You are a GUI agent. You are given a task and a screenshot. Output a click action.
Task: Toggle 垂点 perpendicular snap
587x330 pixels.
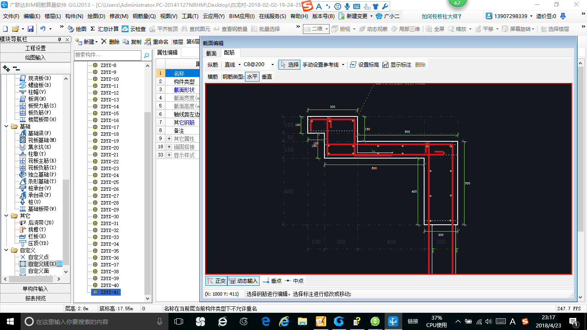(x=272, y=281)
